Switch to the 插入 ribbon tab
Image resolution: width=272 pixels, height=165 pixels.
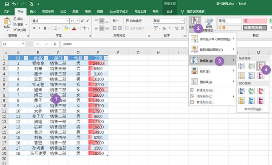point(33,11)
